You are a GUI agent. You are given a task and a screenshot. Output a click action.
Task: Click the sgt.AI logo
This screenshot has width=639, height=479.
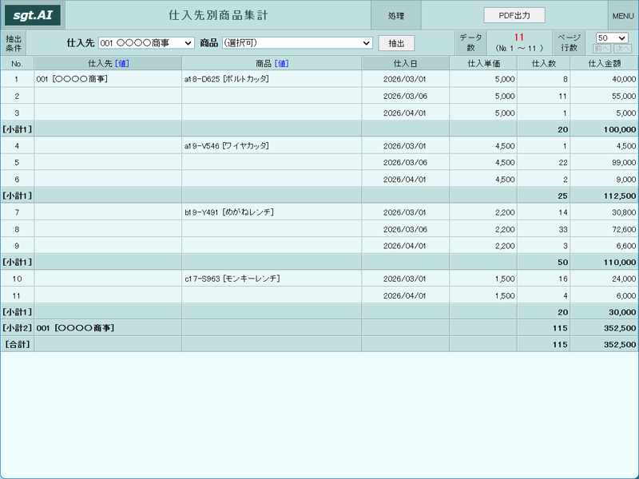coord(33,15)
